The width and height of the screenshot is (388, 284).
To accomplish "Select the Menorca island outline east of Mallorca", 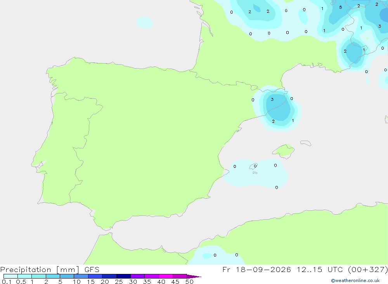I will point(306,143).
